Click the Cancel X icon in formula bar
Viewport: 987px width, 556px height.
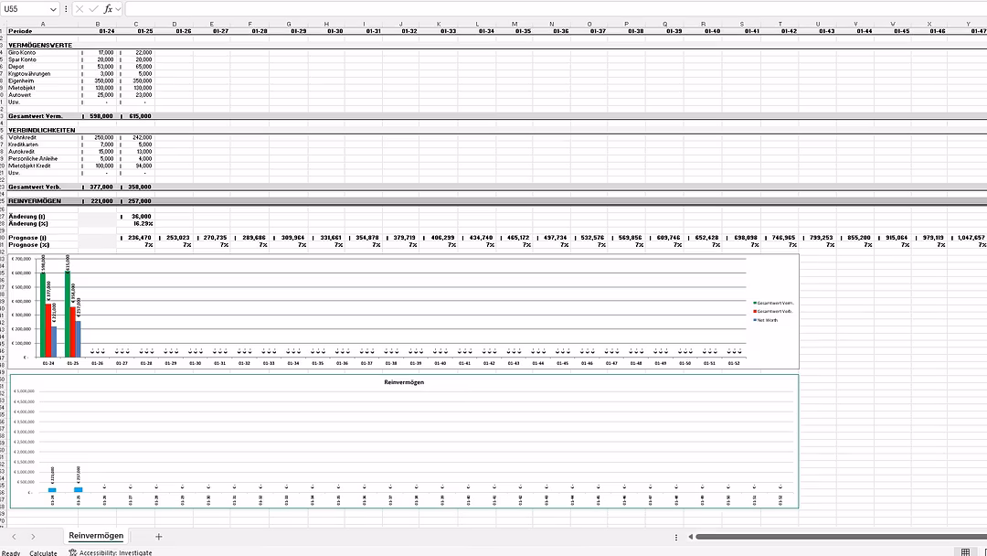click(80, 8)
